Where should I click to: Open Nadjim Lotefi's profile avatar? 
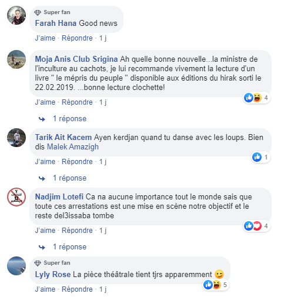click(16, 197)
